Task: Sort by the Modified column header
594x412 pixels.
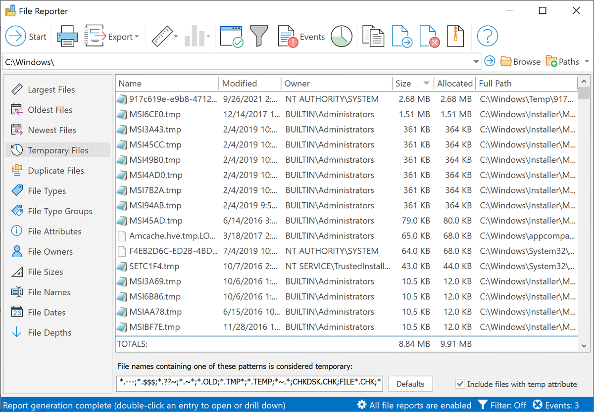Action: [249, 84]
